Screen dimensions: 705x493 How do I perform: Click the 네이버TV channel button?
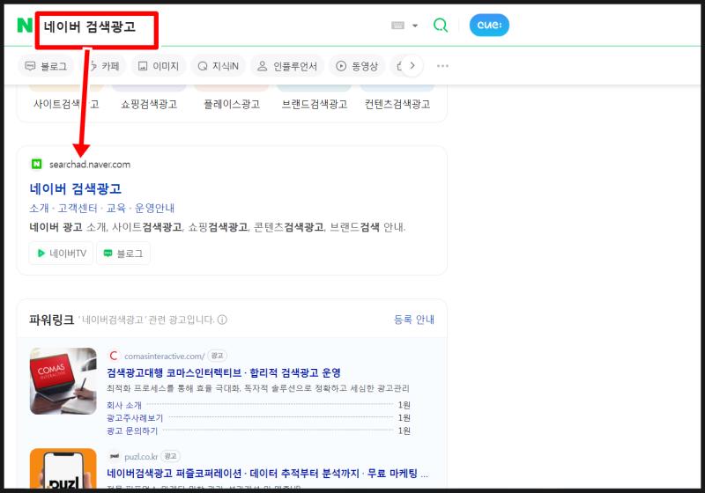[61, 254]
